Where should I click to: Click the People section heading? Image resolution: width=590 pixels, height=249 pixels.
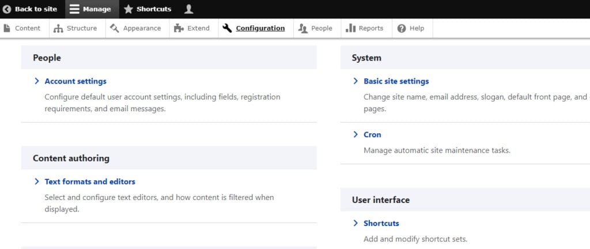point(47,58)
